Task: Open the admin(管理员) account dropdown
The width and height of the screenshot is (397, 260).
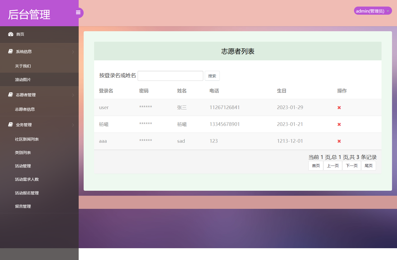Action: coord(372,11)
